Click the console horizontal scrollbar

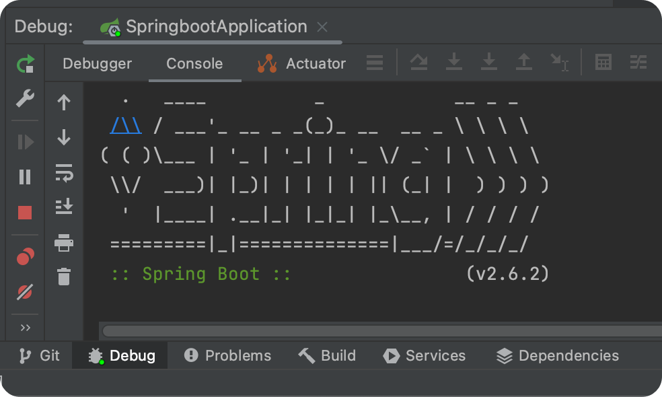click(382, 331)
